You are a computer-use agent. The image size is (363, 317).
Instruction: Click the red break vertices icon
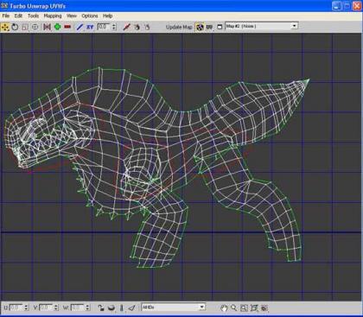pos(126,27)
